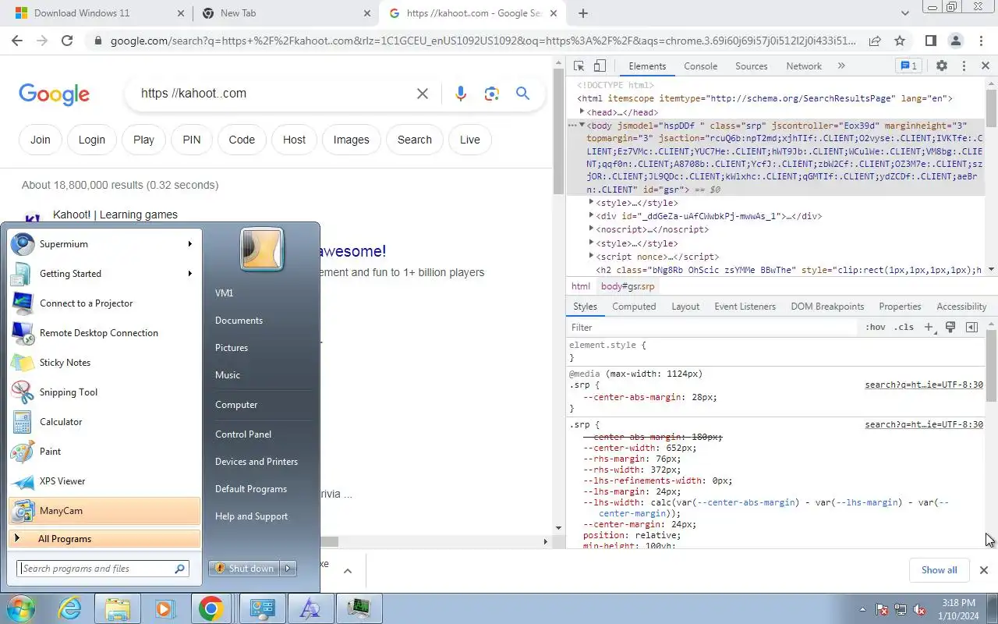Open the Computed styles tab

tap(634, 307)
